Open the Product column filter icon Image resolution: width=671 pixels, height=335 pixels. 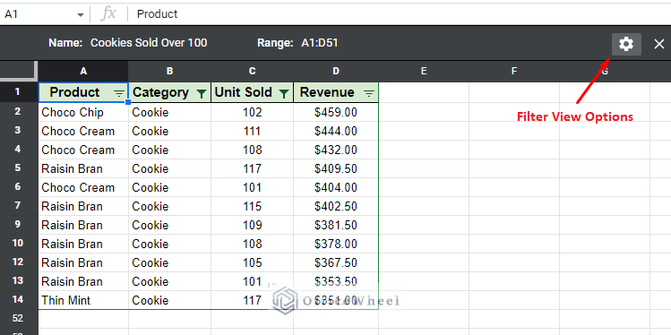pos(119,93)
